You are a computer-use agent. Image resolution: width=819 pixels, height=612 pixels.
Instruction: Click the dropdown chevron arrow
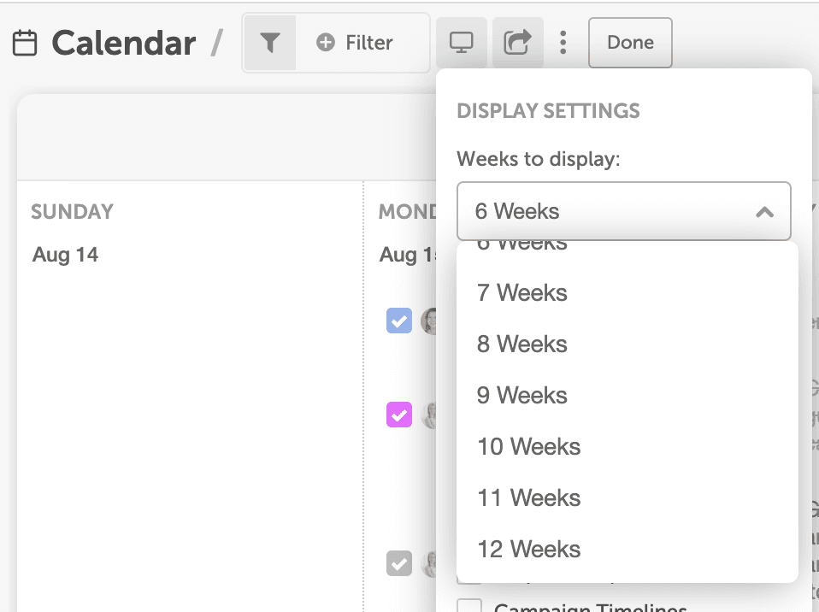coord(765,211)
